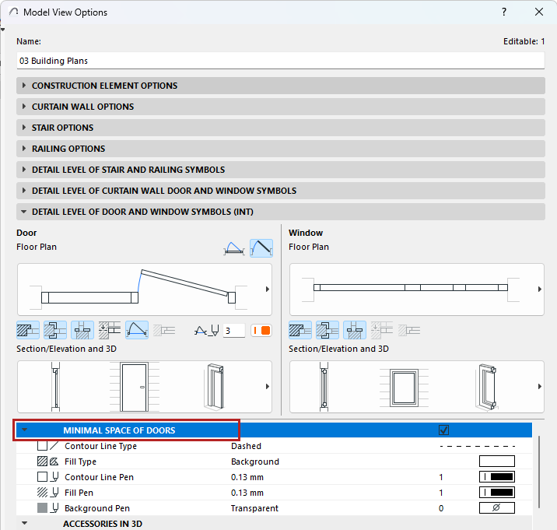Click the door opening line pen icon

point(206,331)
